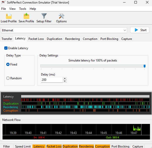Screen dimensions: 152x148
Task: Click the latency packet percentage slider handle
Action: (144, 66)
